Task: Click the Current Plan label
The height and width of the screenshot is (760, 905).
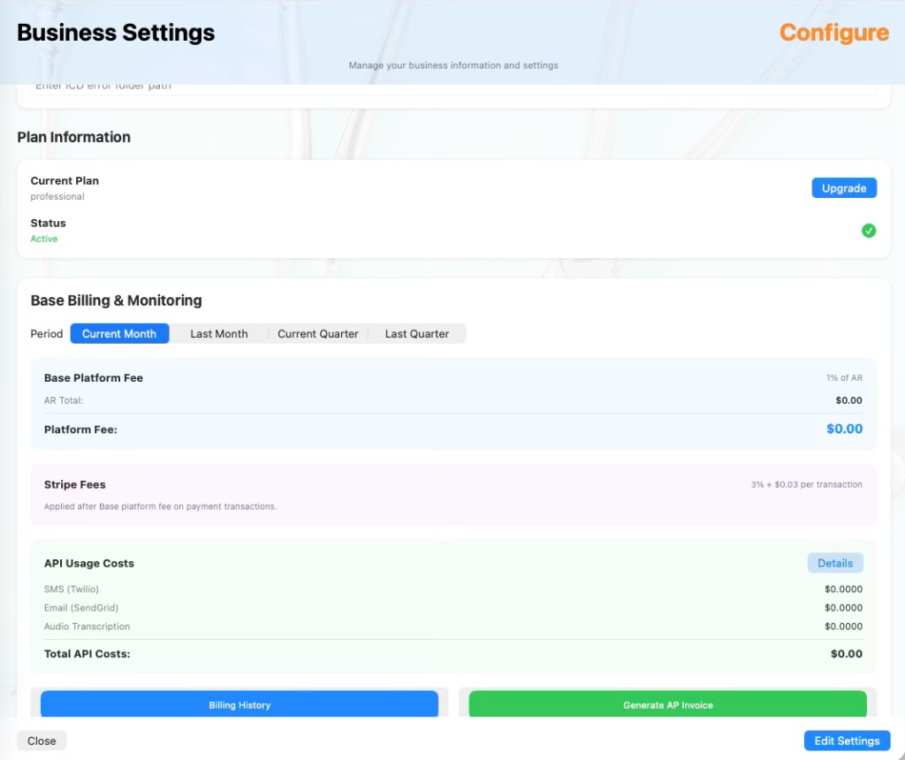Action: [65, 180]
